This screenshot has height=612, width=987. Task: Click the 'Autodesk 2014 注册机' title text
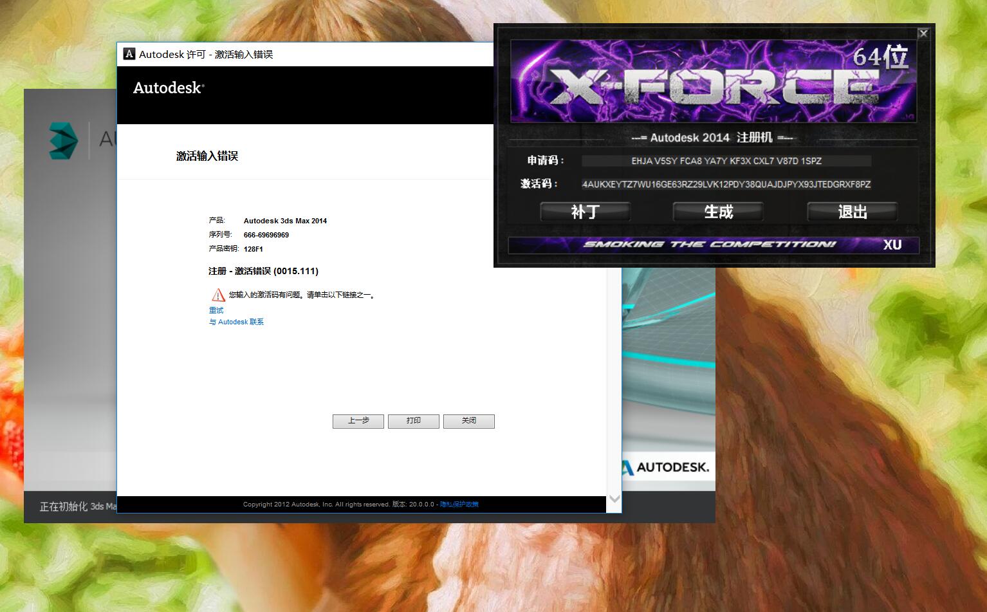[x=711, y=138]
